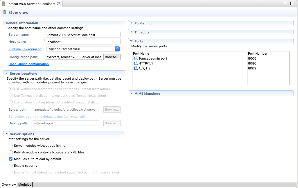
Task: Click Browse next to Configuration path
Action: (112, 57)
